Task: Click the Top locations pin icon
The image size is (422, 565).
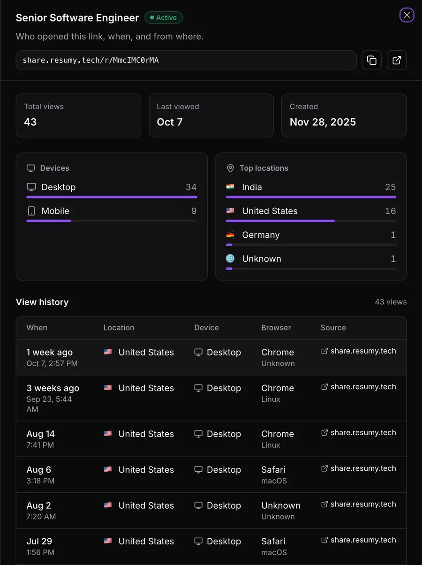Action: [x=230, y=168]
